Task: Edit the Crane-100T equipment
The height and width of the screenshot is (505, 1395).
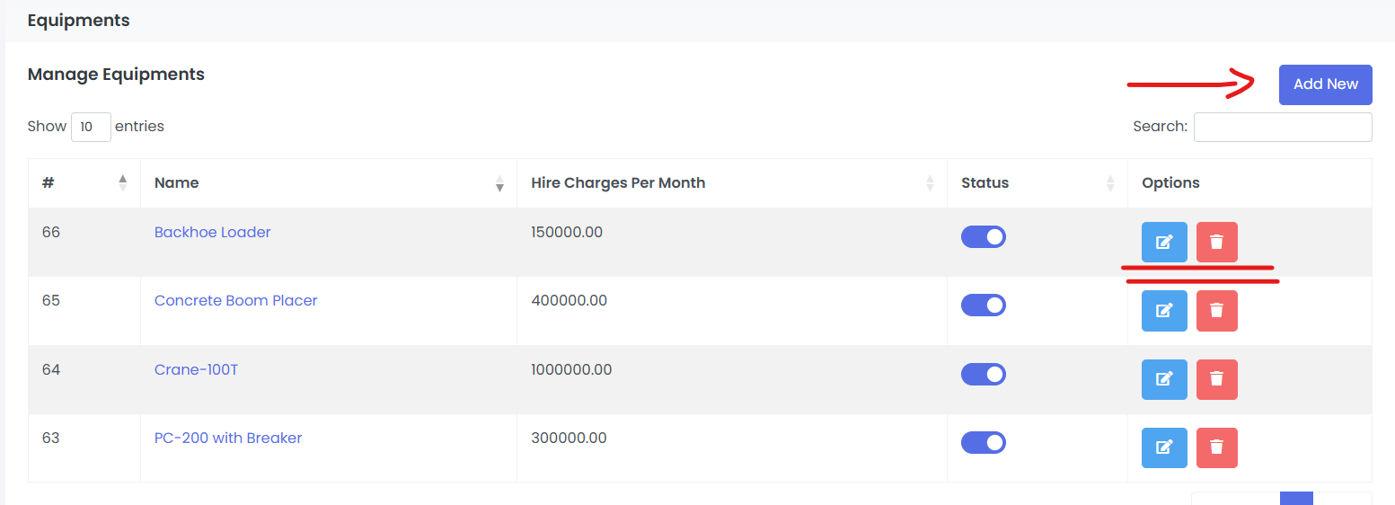Action: pos(1164,379)
